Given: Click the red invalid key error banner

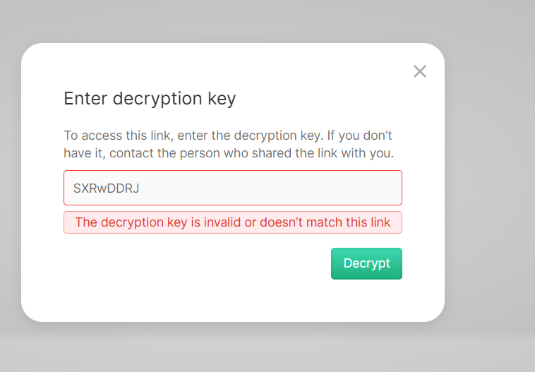Looking at the screenshot, I should coord(233,222).
